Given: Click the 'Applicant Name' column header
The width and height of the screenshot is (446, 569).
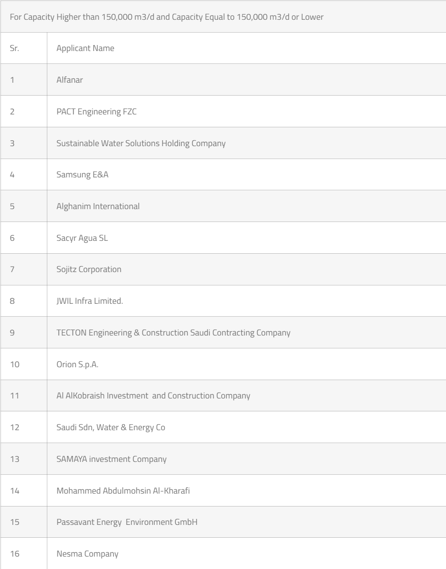Looking at the screenshot, I should pyautogui.click(x=85, y=48).
